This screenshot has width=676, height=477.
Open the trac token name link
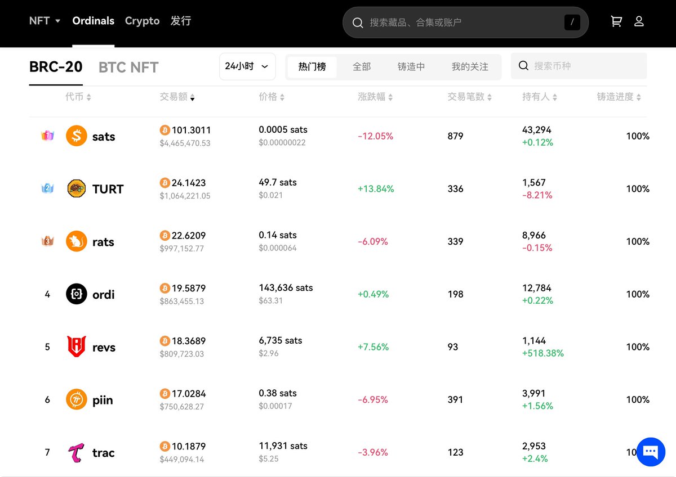(x=104, y=453)
